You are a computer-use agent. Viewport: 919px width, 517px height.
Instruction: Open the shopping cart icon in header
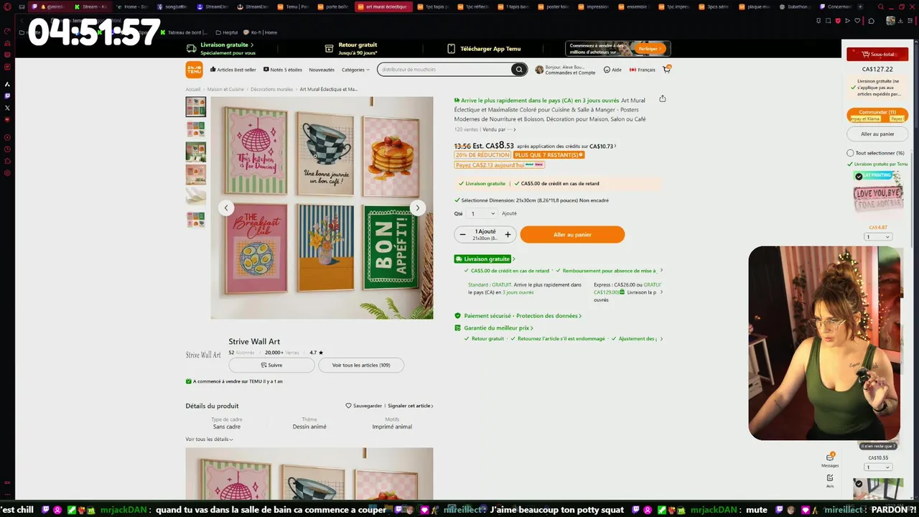(x=666, y=69)
